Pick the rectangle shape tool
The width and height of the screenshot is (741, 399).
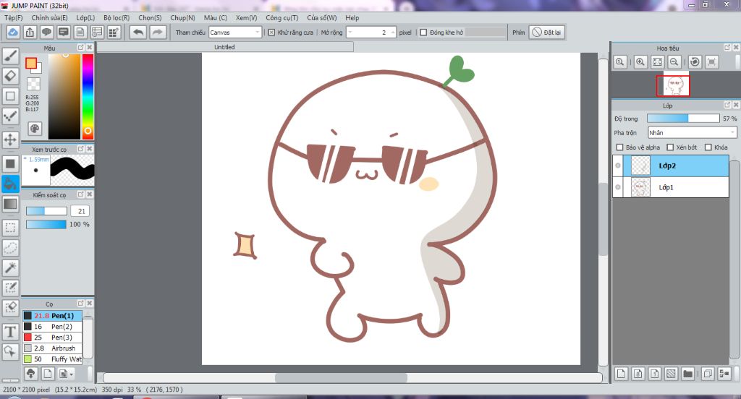coord(10,96)
